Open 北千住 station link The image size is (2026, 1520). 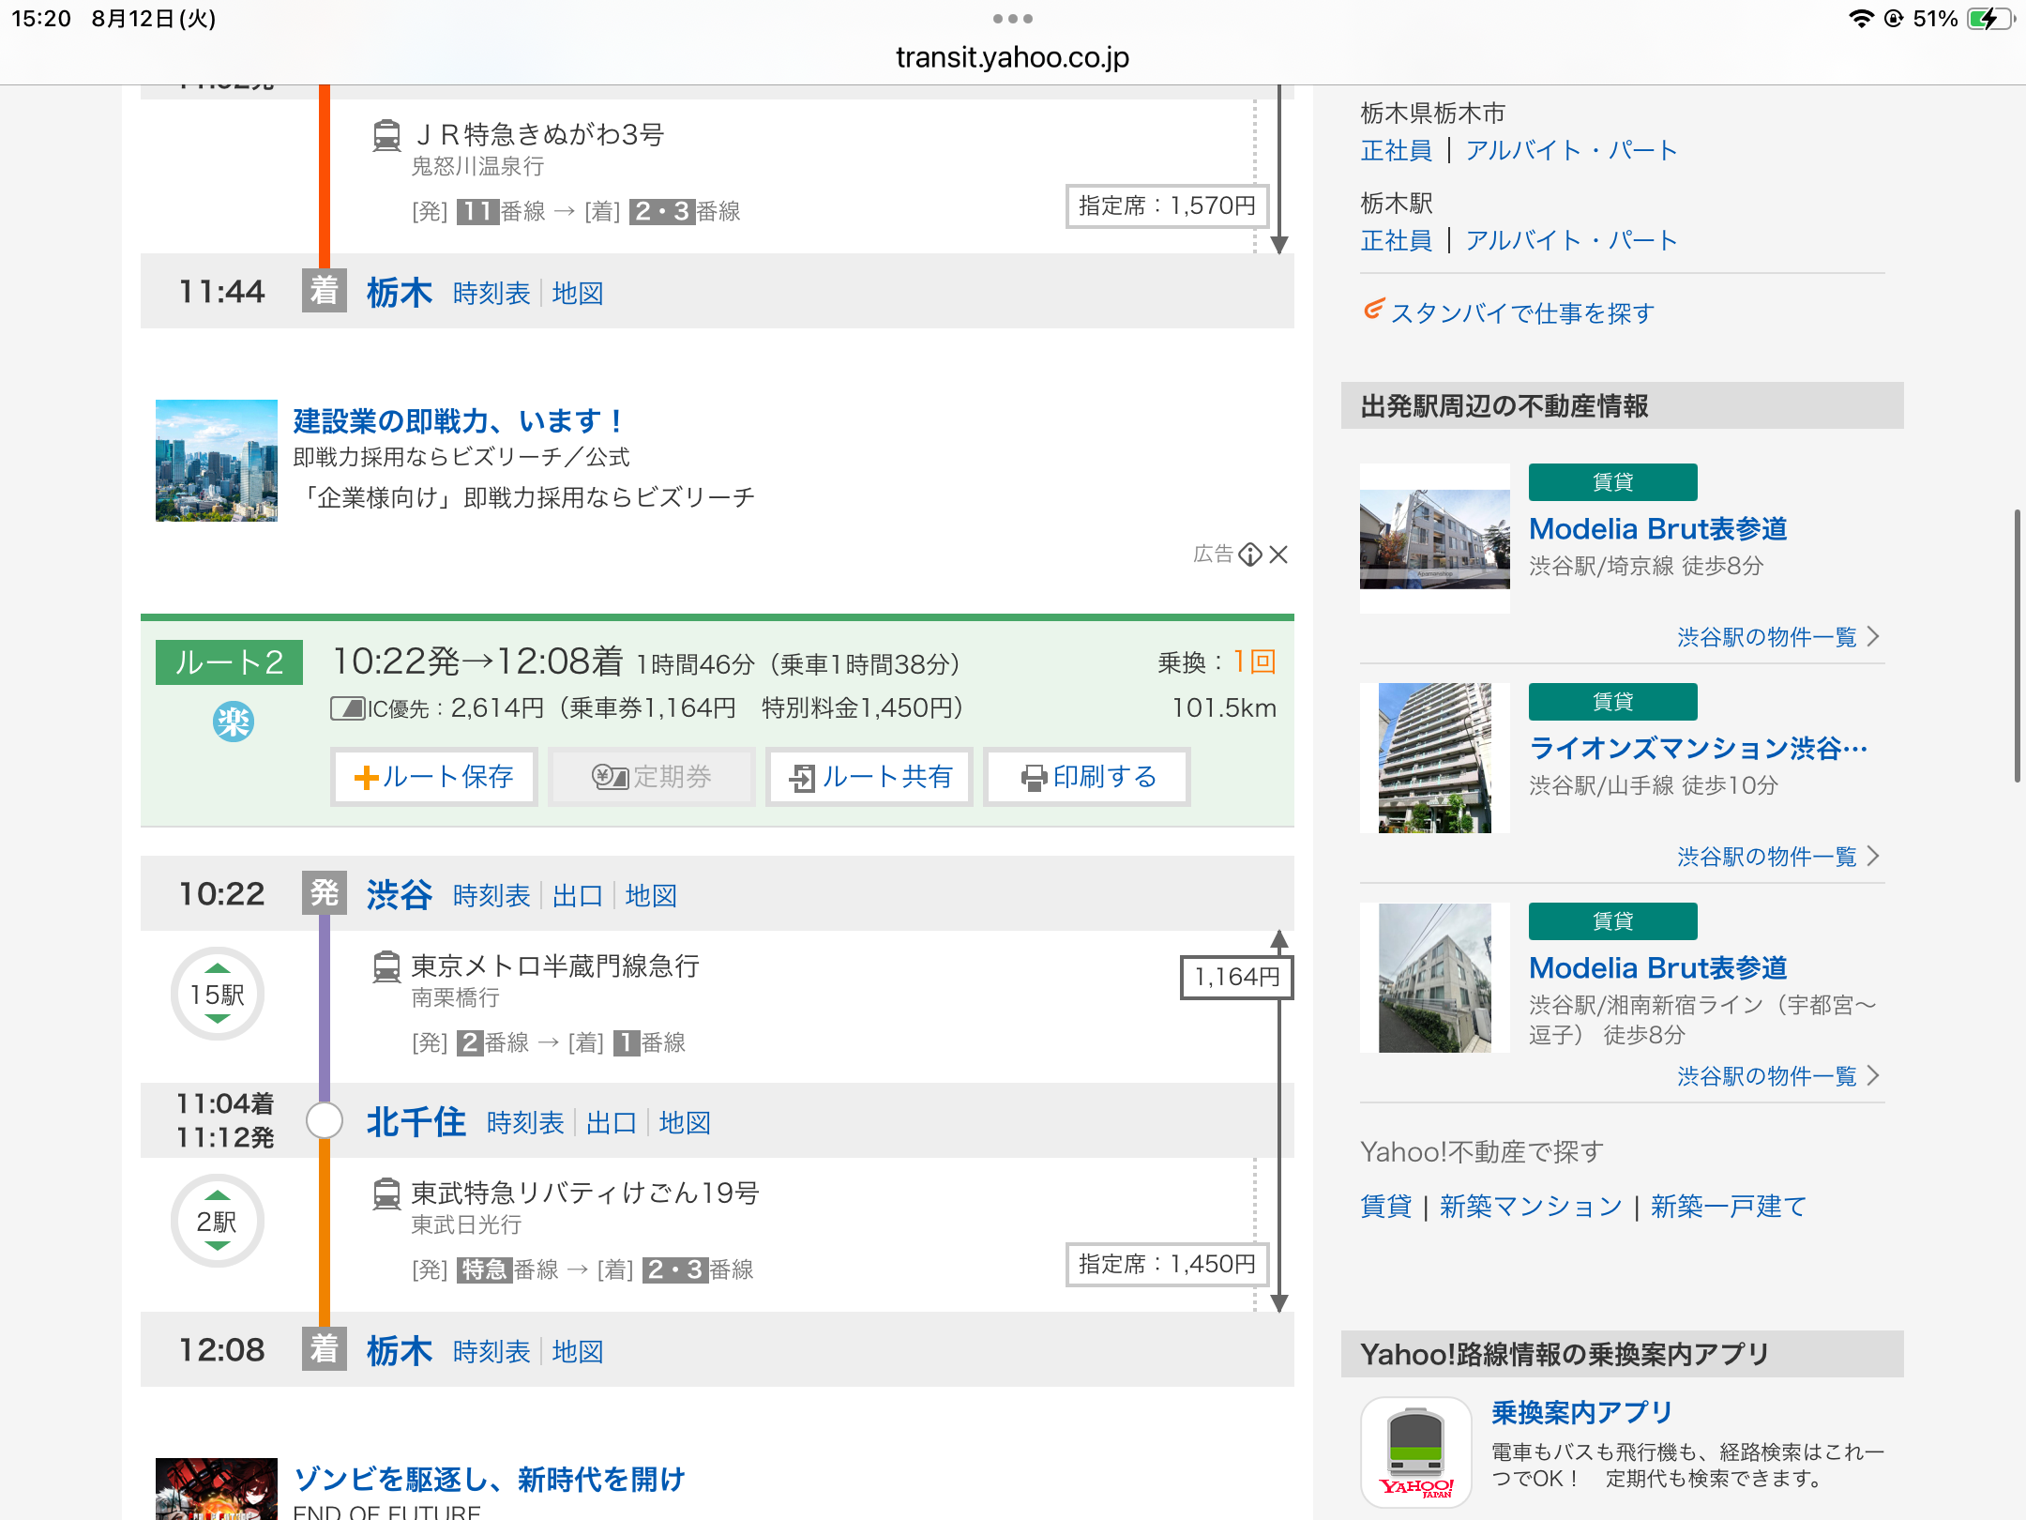[416, 1121]
